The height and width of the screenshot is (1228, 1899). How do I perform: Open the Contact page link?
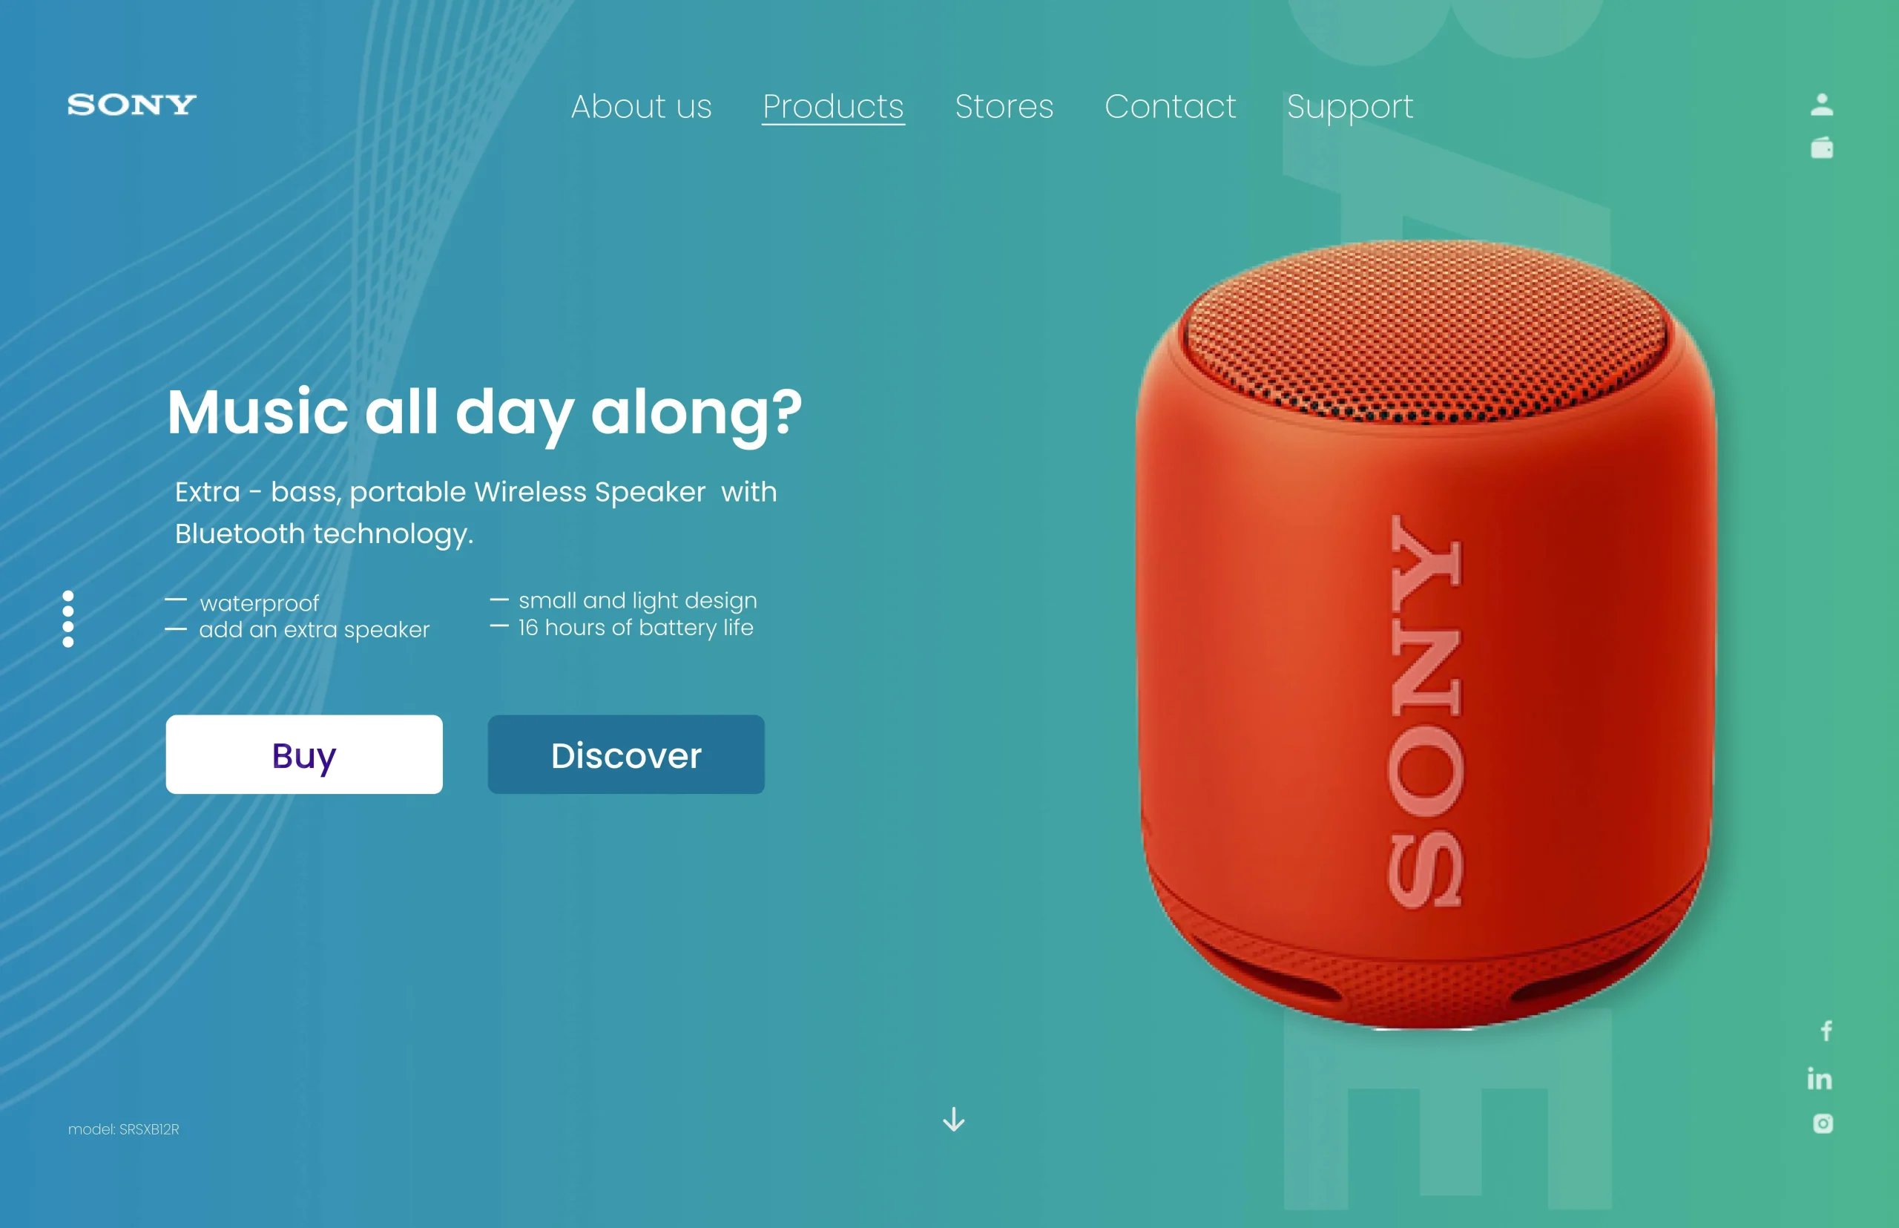(x=1170, y=106)
